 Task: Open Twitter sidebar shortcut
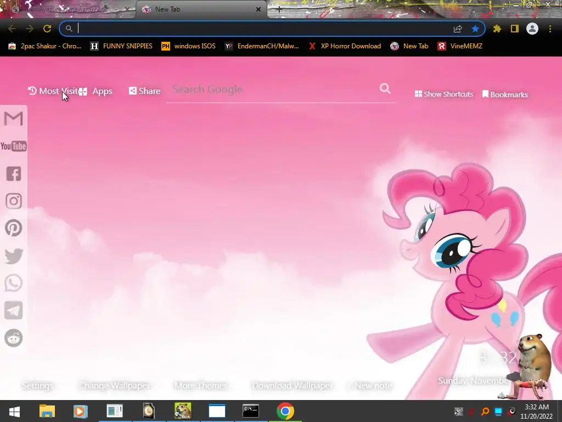(x=14, y=256)
